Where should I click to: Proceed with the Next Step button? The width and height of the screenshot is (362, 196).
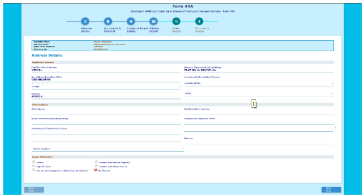(x=331, y=190)
